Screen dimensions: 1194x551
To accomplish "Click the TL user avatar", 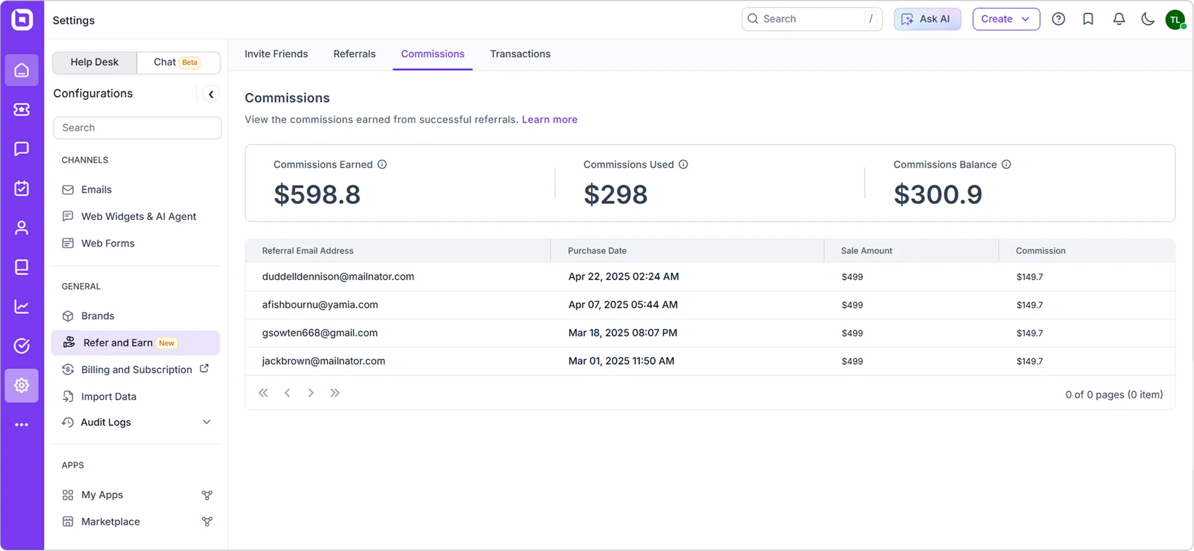I will click(1175, 19).
